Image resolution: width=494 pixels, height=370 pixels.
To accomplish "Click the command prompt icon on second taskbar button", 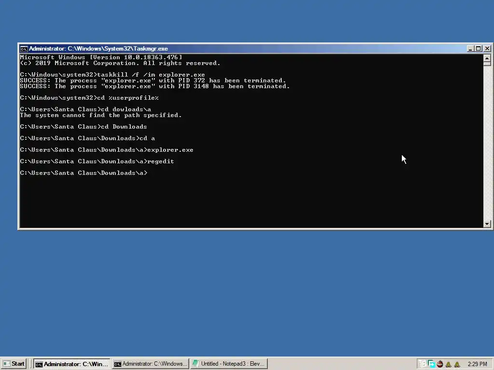I will pyautogui.click(x=118, y=364).
